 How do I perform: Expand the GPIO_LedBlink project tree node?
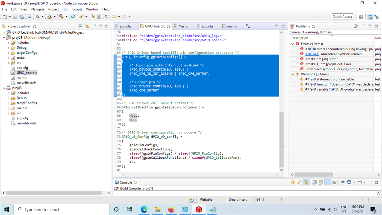(4, 32)
